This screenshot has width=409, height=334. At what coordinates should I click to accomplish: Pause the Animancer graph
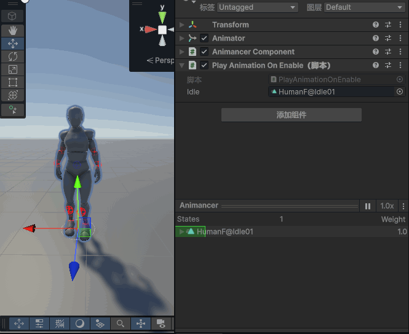(x=368, y=206)
